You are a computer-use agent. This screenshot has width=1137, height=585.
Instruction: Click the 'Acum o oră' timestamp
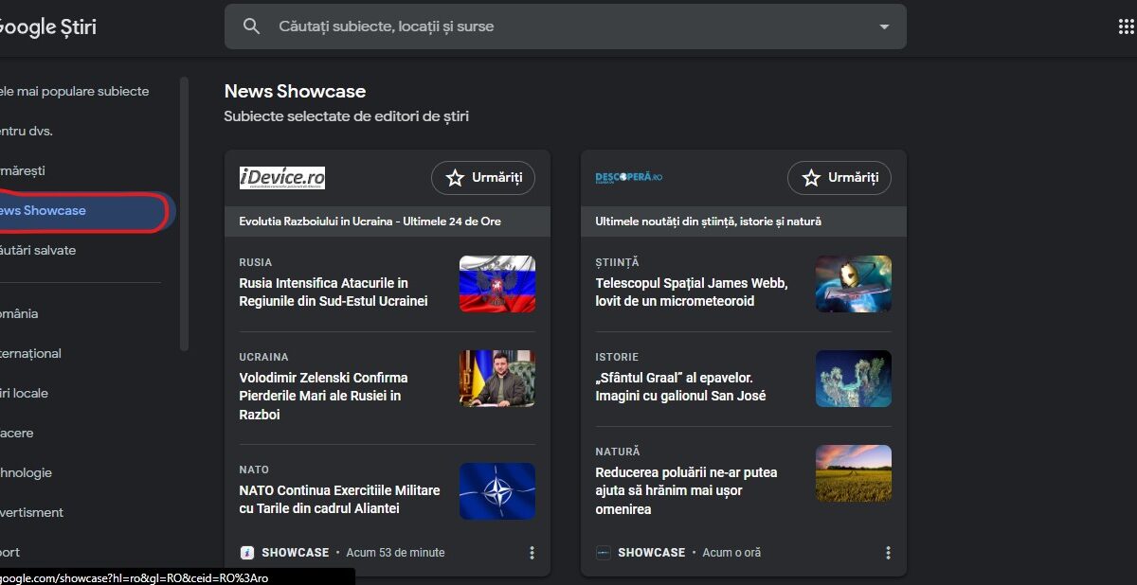(731, 553)
